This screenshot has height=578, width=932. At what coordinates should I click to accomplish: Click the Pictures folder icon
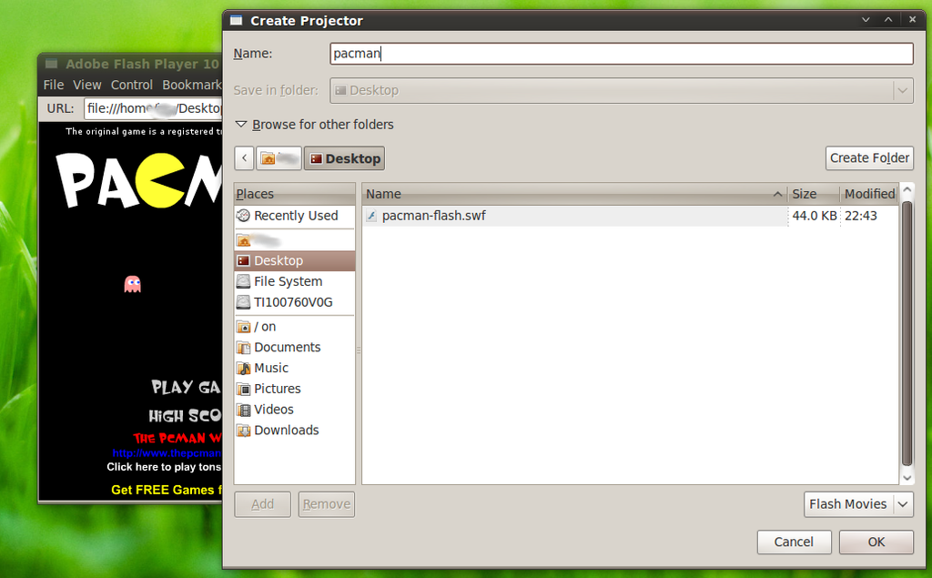point(243,389)
